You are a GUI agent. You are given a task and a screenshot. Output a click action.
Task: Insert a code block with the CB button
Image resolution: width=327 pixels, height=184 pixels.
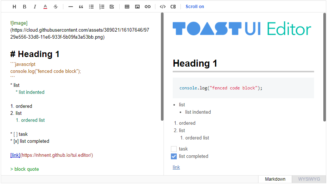click(x=173, y=7)
